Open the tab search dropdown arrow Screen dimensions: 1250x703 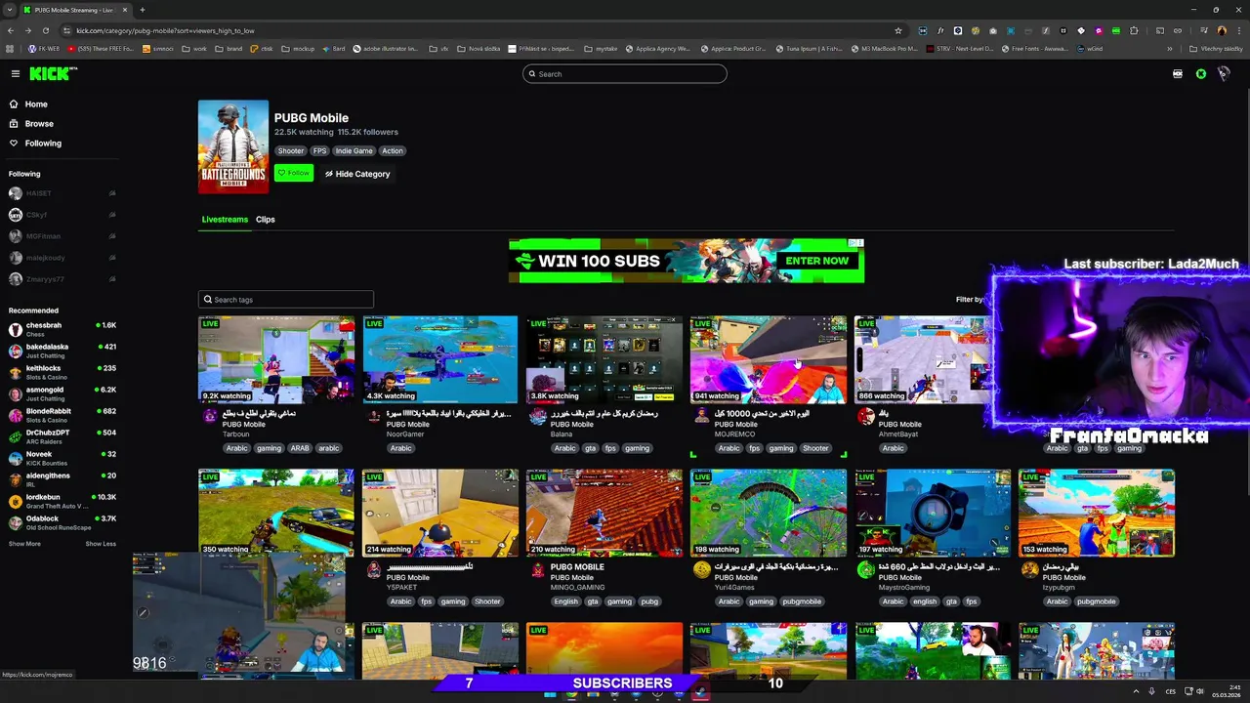click(x=10, y=10)
